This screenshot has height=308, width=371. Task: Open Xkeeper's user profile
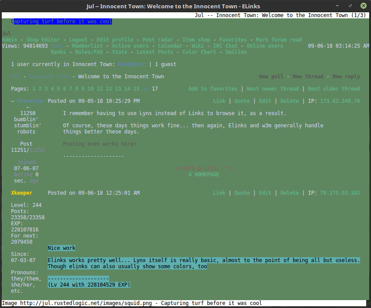(x=21, y=193)
